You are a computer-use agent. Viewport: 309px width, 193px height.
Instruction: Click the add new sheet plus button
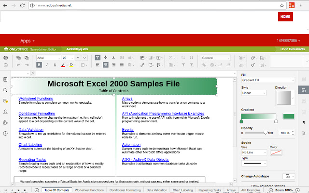tap(37, 190)
